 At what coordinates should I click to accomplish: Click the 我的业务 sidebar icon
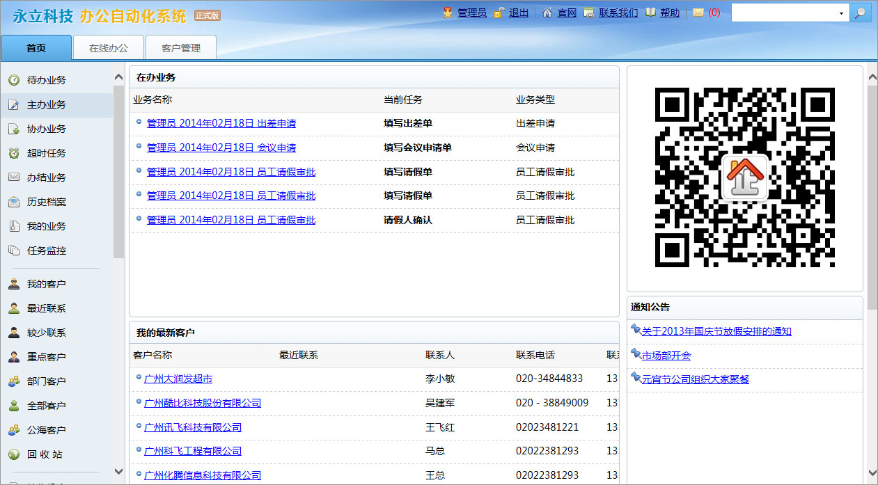(x=14, y=226)
